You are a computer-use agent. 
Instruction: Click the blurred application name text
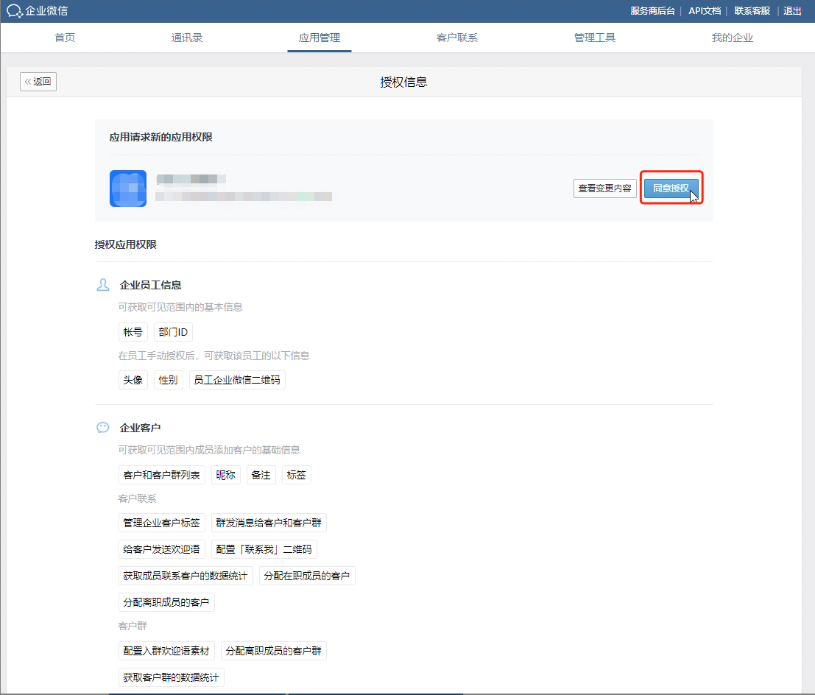(x=191, y=180)
